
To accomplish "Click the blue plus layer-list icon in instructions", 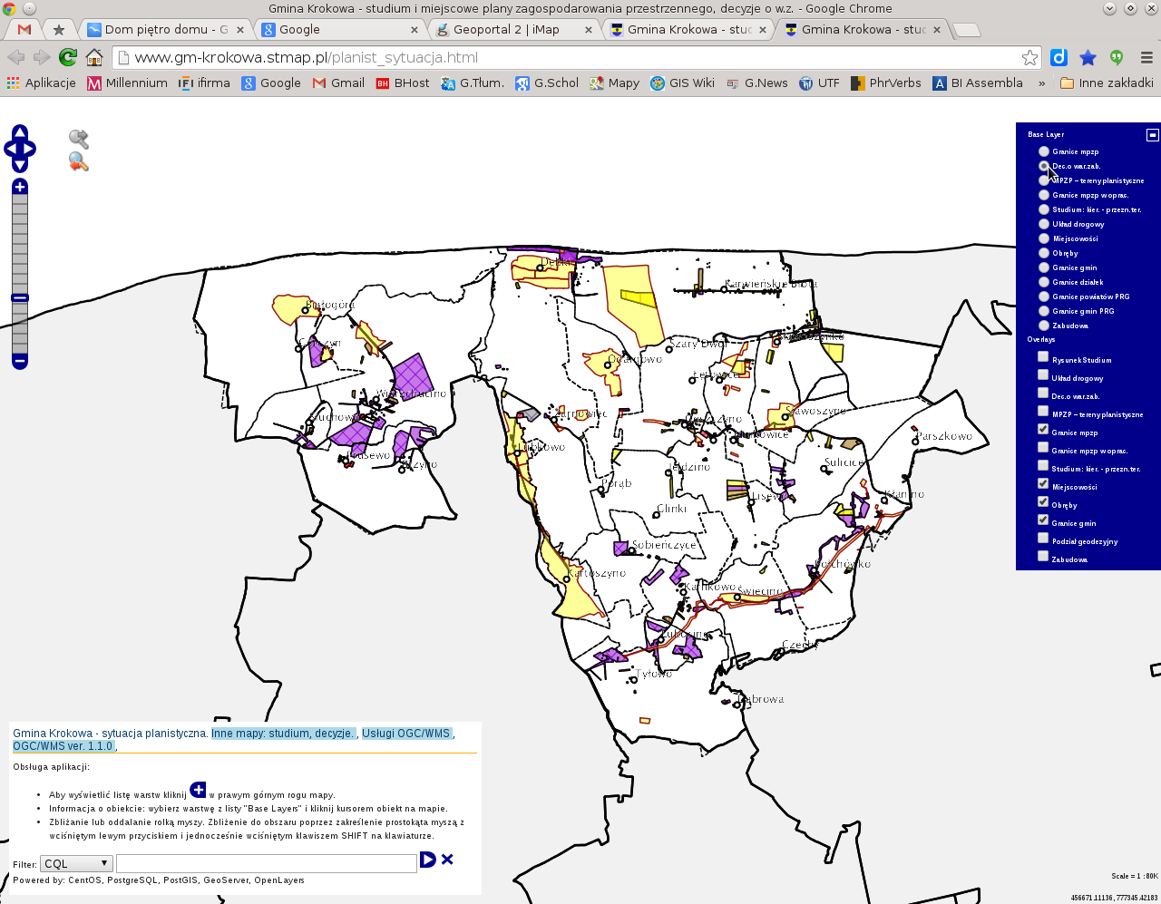I will (198, 790).
